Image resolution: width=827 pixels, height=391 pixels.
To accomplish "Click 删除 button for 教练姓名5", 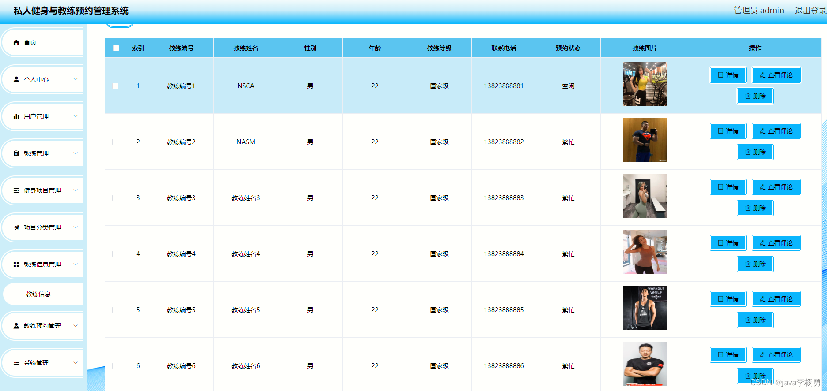I will pyautogui.click(x=755, y=320).
